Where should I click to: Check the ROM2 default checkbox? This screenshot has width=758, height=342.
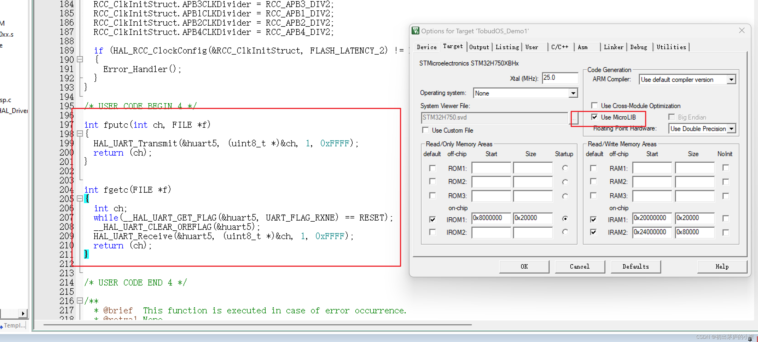click(432, 182)
